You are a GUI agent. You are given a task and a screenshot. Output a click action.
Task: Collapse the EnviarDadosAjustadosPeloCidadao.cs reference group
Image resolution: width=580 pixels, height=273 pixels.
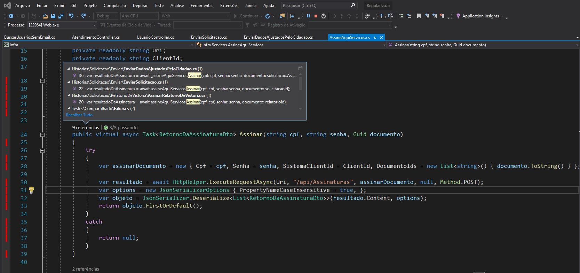pyautogui.click(x=69, y=69)
